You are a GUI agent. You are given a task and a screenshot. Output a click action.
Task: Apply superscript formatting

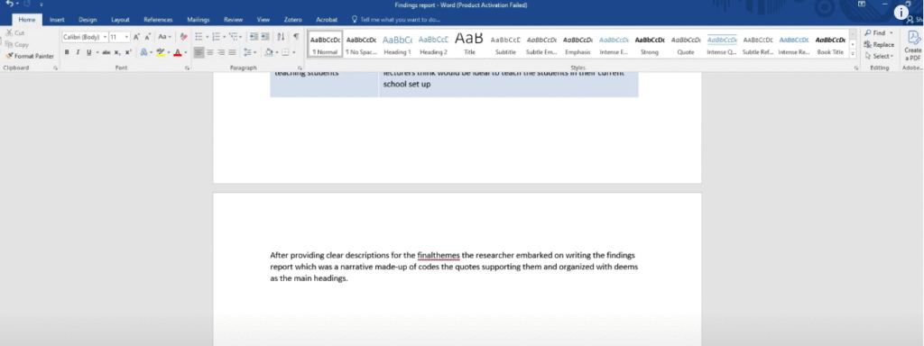pos(128,52)
